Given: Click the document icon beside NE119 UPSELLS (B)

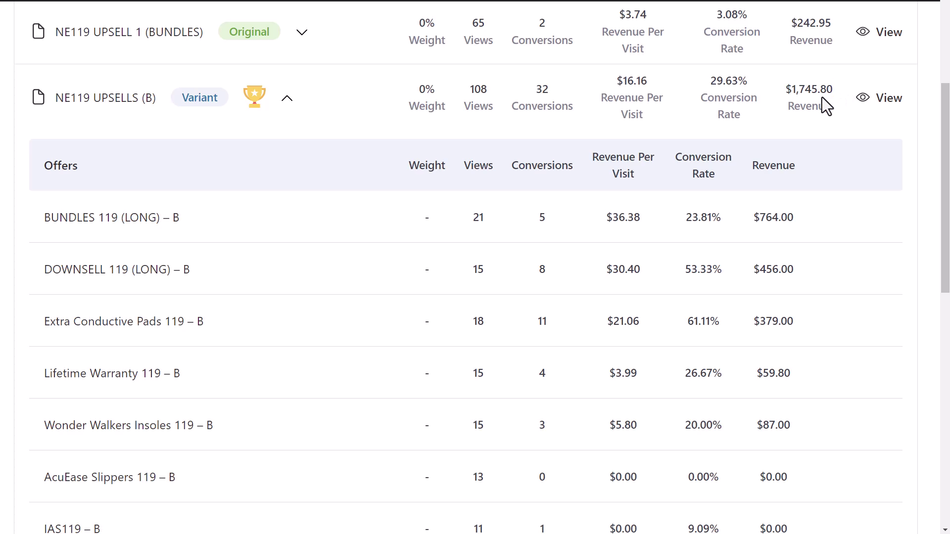Looking at the screenshot, I should click(39, 97).
